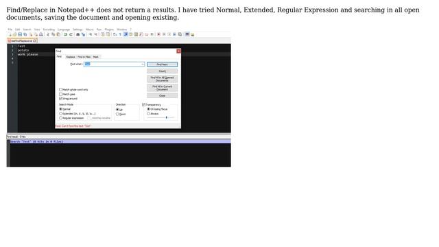This screenshot has height=247, width=439.
Task: Click the Word Wrap toolbar icon
Action: (x=115, y=34)
